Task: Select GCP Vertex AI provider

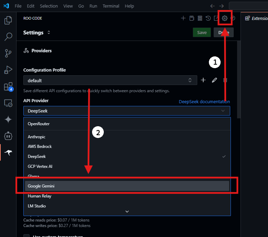Action: coord(127,166)
